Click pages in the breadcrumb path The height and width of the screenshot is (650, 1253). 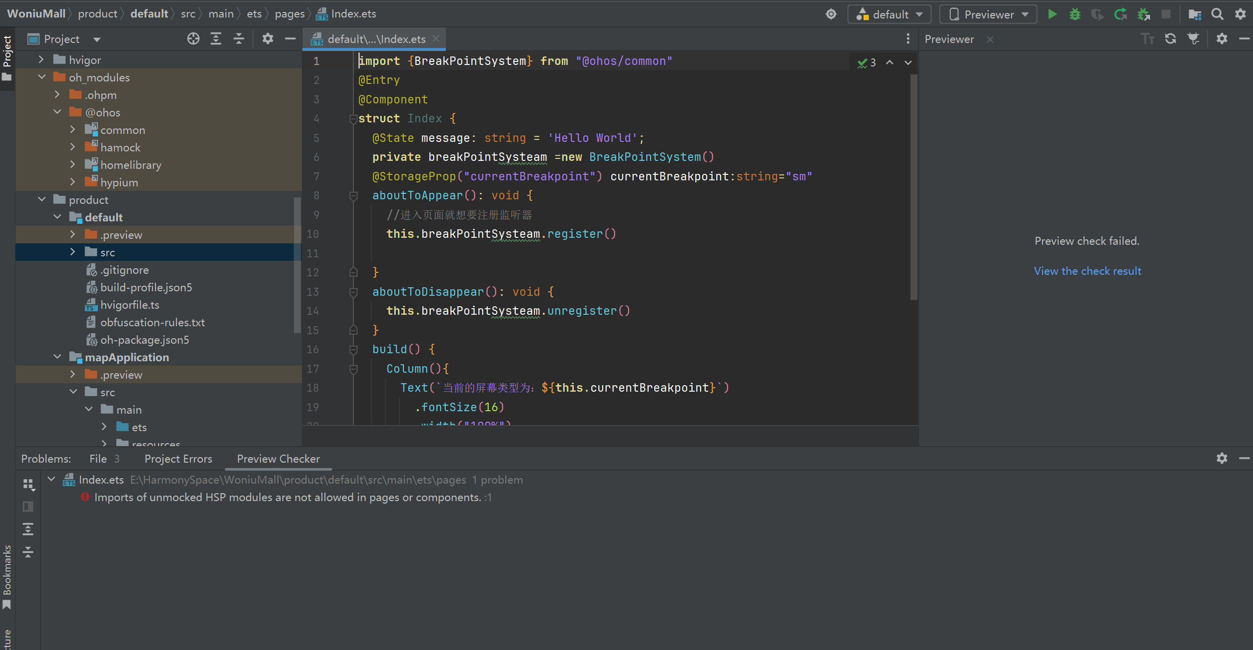(289, 13)
